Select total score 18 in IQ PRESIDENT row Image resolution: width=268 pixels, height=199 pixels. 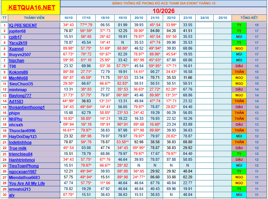pos(257,25)
